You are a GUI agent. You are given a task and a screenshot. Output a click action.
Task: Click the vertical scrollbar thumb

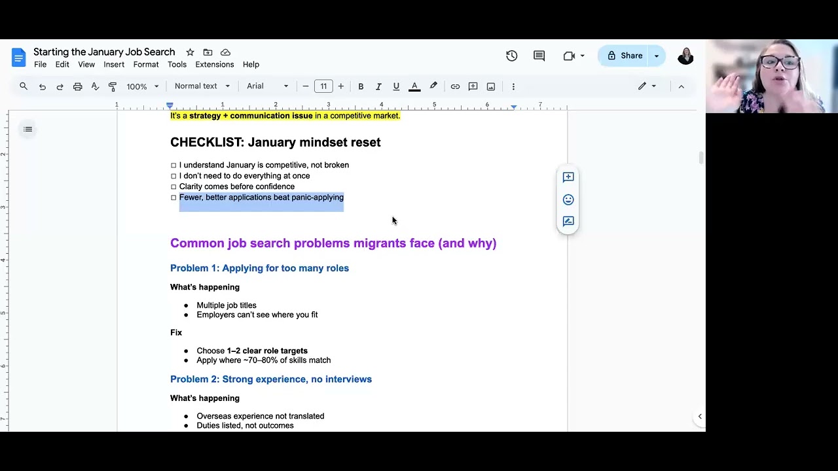click(701, 158)
